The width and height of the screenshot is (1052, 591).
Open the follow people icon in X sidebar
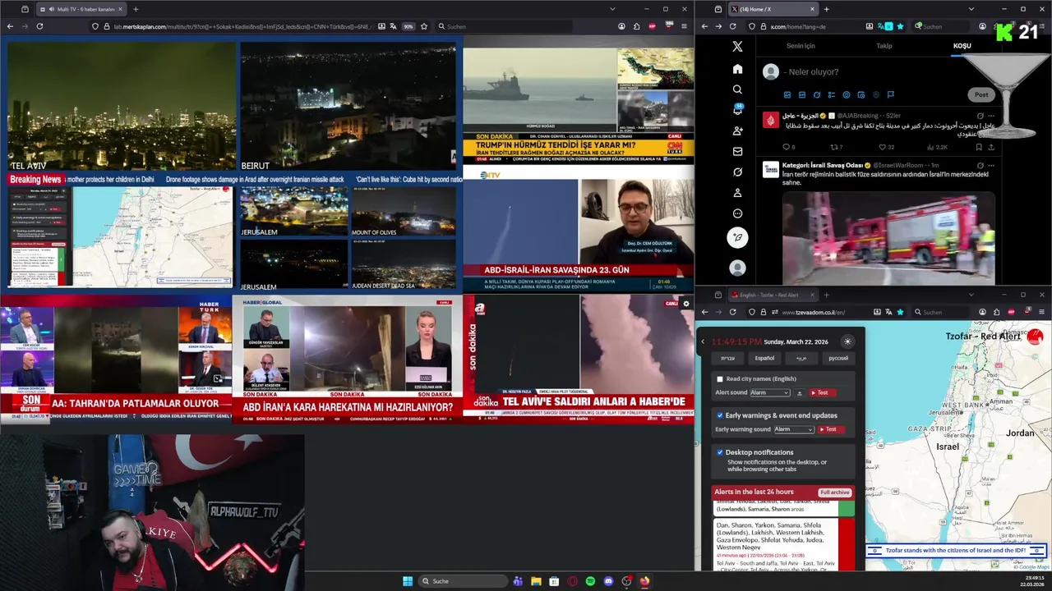tap(737, 131)
